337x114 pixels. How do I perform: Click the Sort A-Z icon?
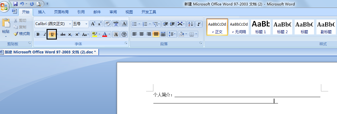(x=190, y=24)
